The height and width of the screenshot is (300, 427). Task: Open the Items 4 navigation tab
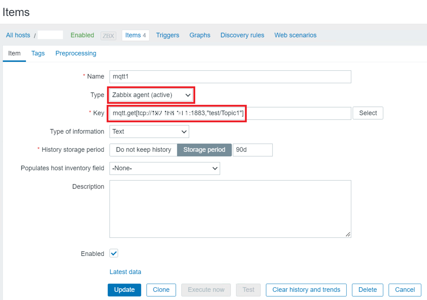(x=136, y=35)
